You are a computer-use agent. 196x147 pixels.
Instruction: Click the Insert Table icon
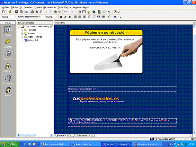[x=84, y=12]
